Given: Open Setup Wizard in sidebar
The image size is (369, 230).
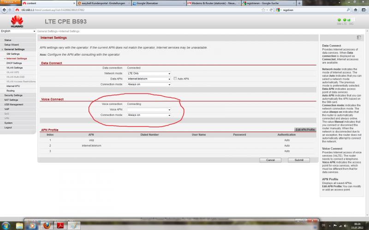Looking at the screenshot, I should point(11,45).
